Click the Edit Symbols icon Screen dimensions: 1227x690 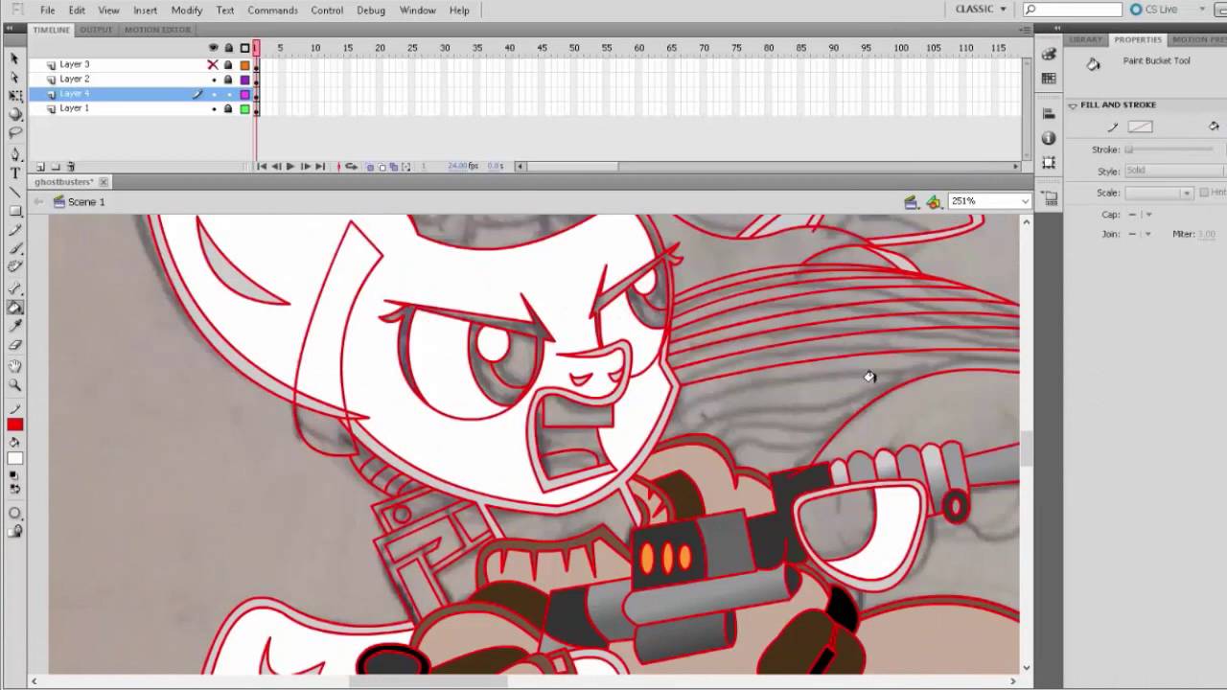[x=934, y=201]
